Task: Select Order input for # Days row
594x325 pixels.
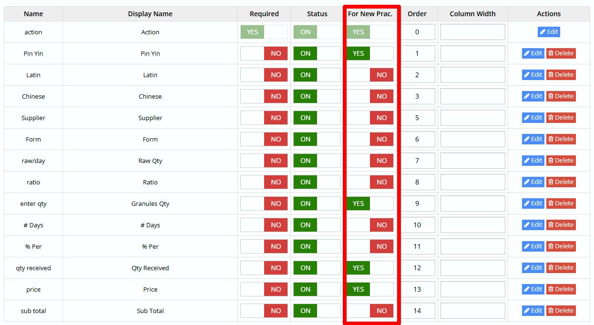Action: [417, 225]
